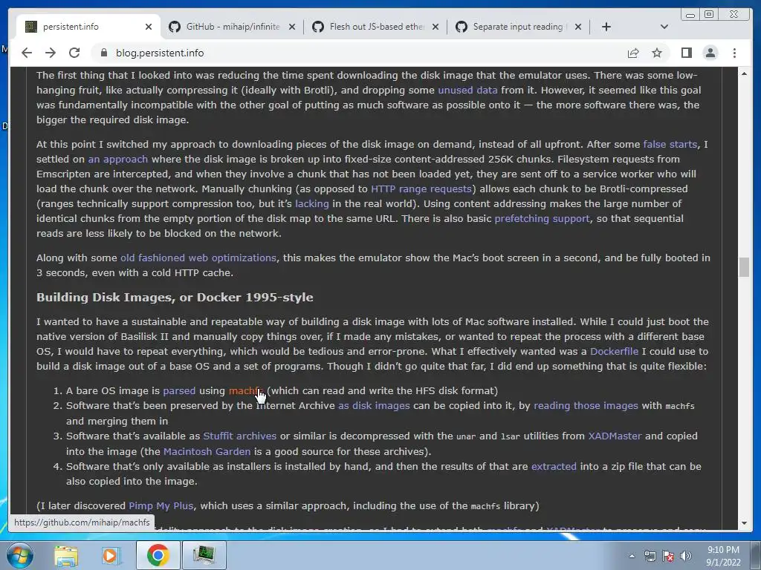Close the Flesh out JS-based tab
Screen dimensions: 761x570
(x=435, y=27)
